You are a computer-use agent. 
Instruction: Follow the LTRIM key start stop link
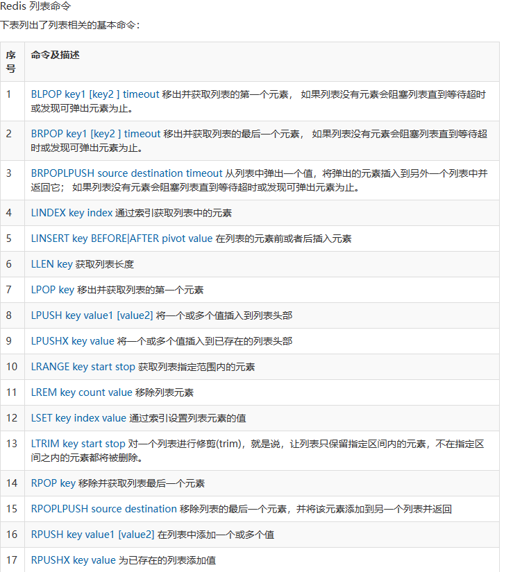pyautogui.click(x=78, y=444)
